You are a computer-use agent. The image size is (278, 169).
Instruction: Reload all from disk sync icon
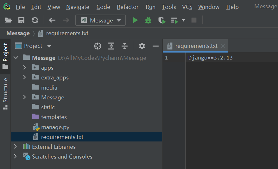tap(35, 20)
